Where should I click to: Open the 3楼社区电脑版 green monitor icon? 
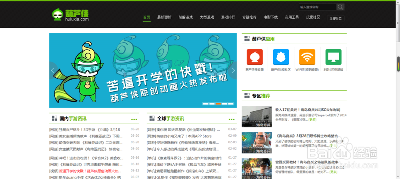pyautogui.click(x=334, y=57)
